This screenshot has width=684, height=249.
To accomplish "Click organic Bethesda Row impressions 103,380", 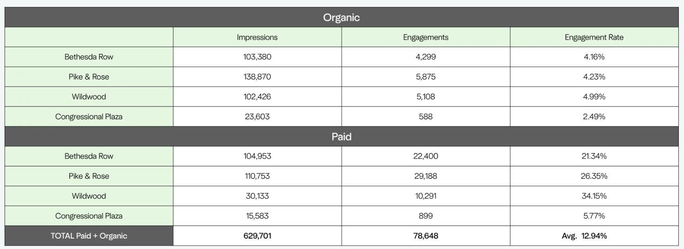I will [x=257, y=57].
